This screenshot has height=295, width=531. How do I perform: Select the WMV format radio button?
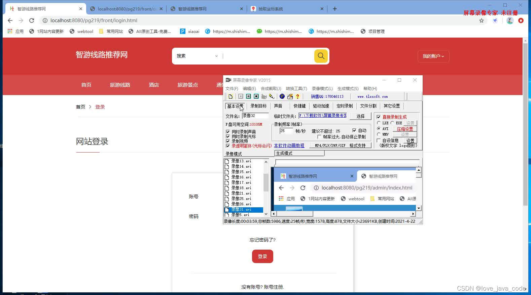pos(379,134)
